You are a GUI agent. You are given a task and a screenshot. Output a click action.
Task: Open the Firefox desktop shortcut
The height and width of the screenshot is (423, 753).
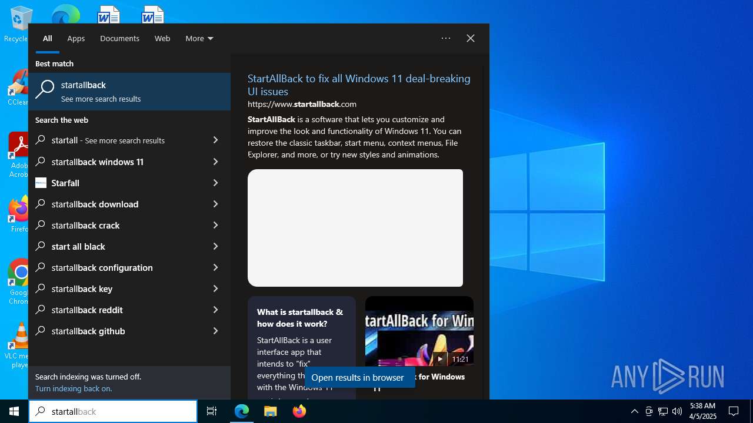[x=18, y=214]
